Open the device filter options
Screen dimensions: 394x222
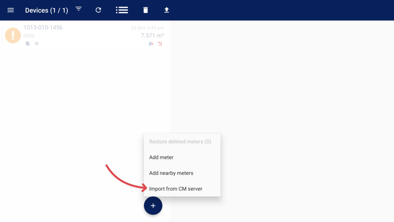click(x=79, y=9)
